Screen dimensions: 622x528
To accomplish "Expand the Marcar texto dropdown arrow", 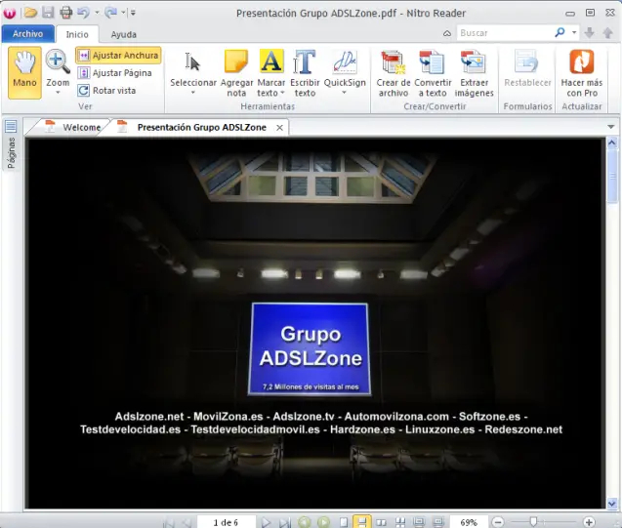I will coord(282,93).
